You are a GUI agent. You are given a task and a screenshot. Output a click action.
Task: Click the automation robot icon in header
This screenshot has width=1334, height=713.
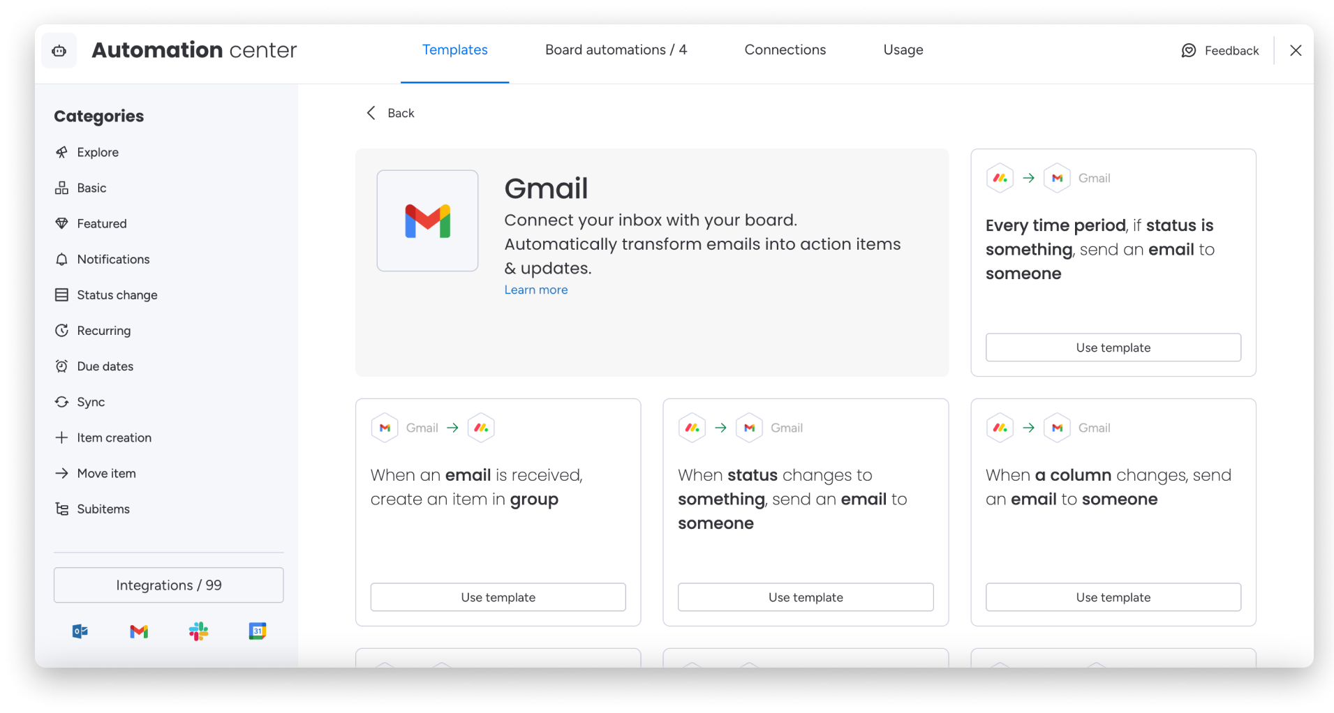point(59,50)
